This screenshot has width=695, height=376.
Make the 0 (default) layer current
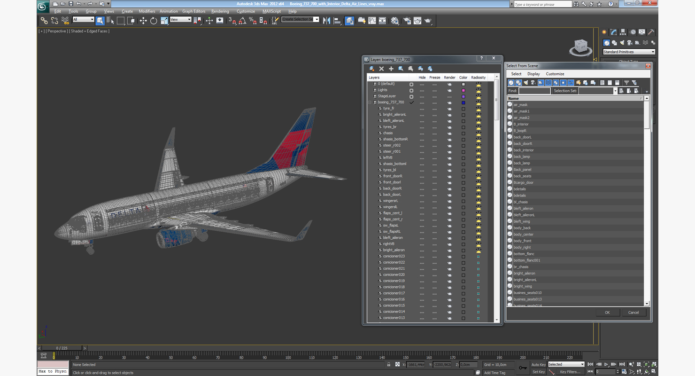click(x=411, y=84)
